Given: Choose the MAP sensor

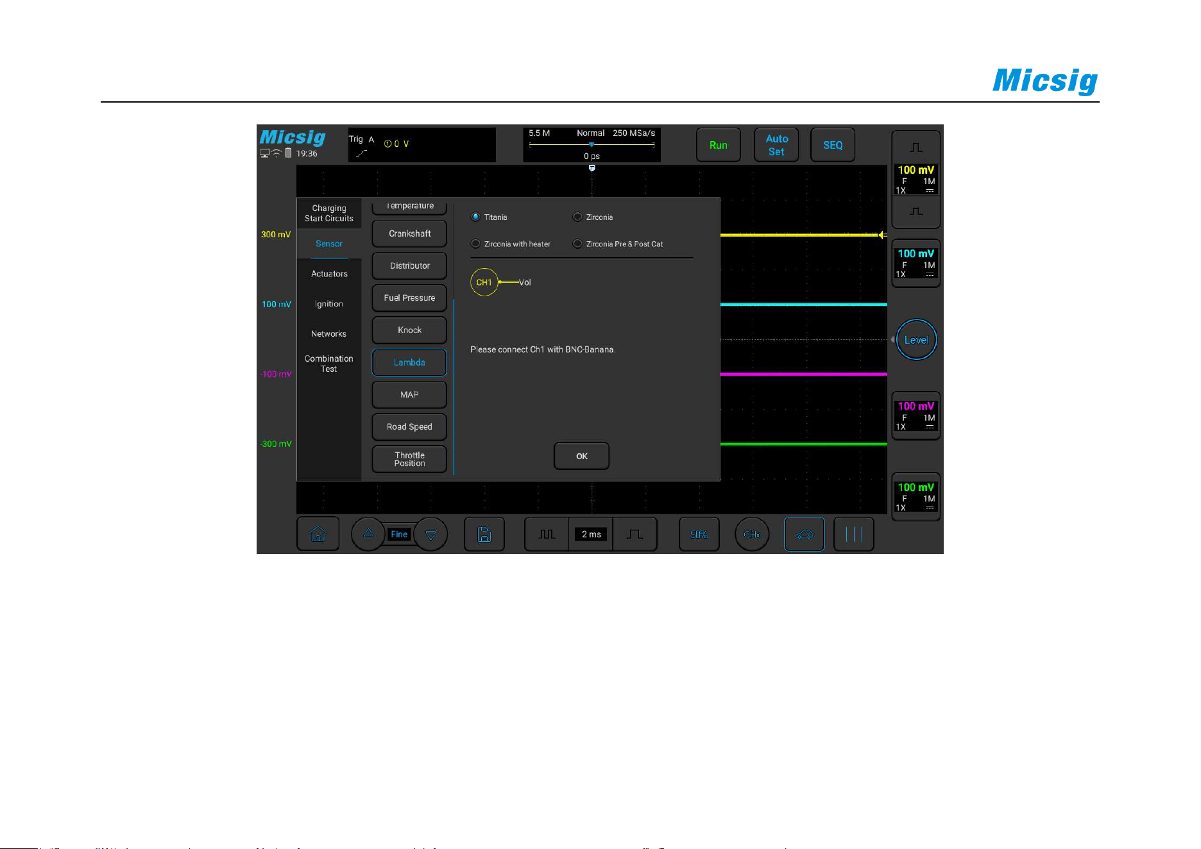Looking at the screenshot, I should tap(409, 394).
